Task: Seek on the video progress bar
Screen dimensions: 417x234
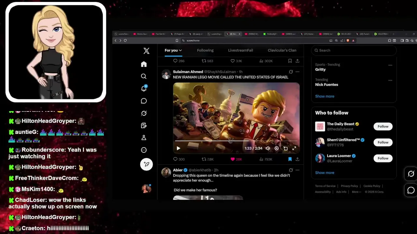Action: tap(236, 141)
